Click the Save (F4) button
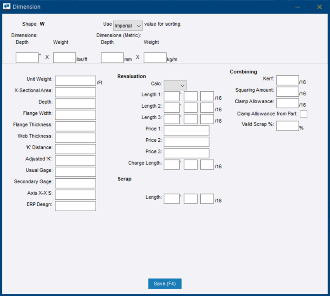 (x=165, y=284)
